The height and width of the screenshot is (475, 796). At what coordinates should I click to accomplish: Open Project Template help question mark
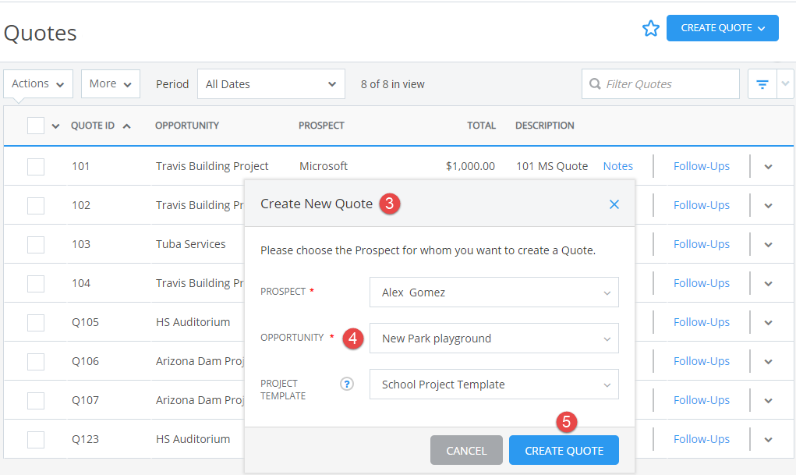click(x=347, y=384)
